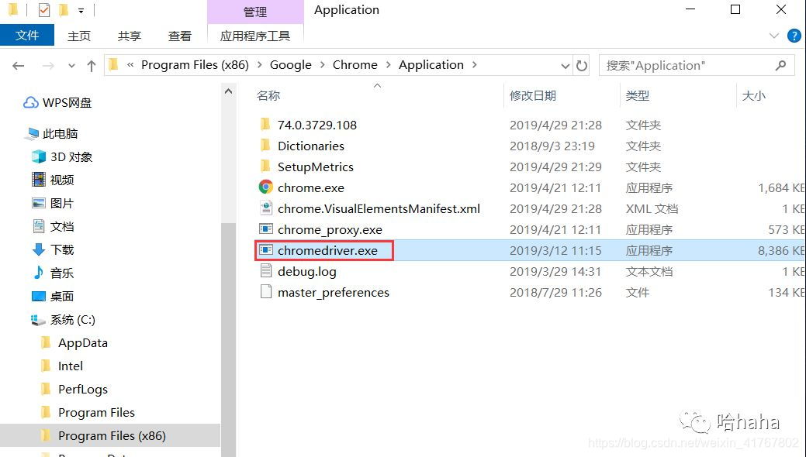Click the 此电脑 computer icon
This screenshot has width=806, height=457.
tap(32, 133)
